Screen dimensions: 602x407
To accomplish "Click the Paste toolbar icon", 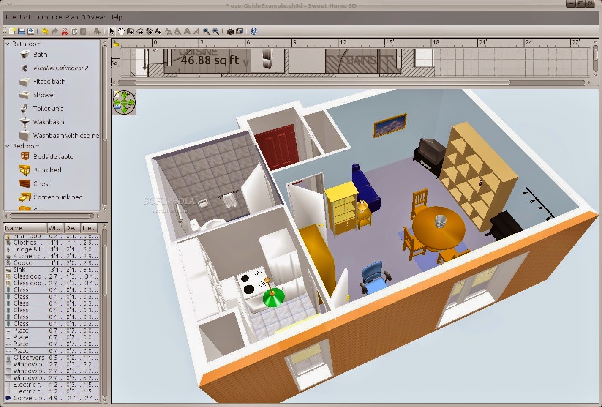I will [x=83, y=31].
